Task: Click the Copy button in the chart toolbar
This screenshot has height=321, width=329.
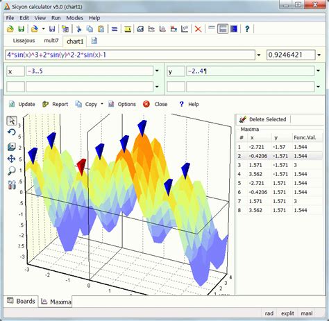Action: 86,104
